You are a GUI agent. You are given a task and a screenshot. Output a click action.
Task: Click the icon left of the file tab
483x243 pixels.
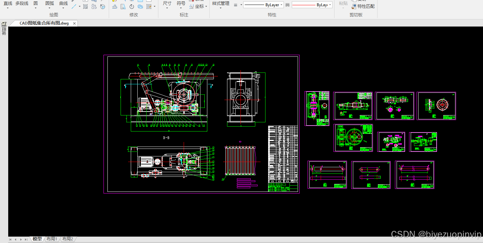(4, 24)
